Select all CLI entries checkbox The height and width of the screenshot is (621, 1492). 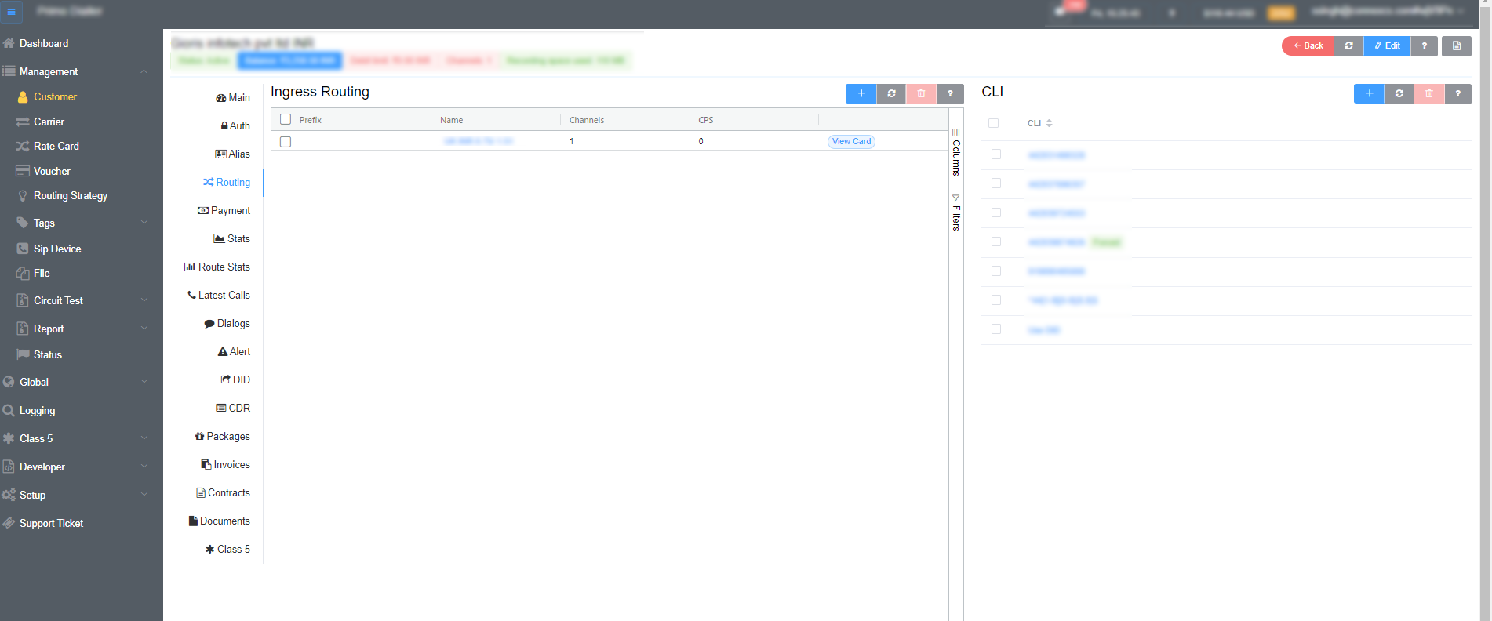pyautogui.click(x=994, y=123)
